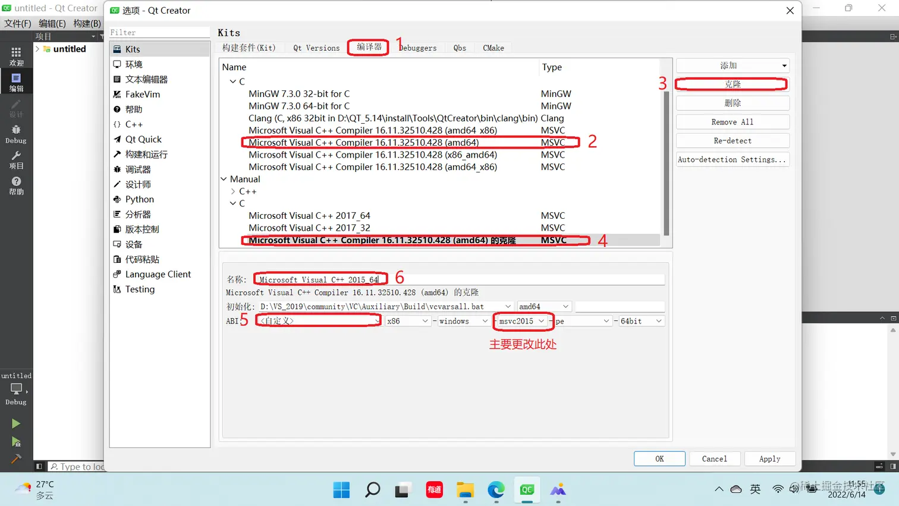The image size is (899, 506).
Task: Open the ABI pe binary format dropdown
Action: coord(583,321)
